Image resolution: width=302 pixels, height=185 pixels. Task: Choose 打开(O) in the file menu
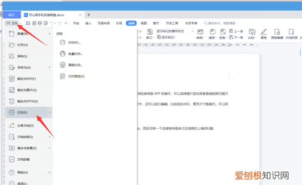coord(29,45)
